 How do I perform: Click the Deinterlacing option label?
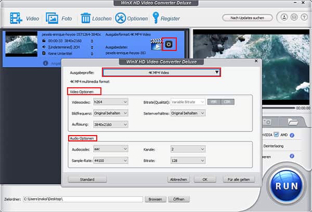click(274, 146)
